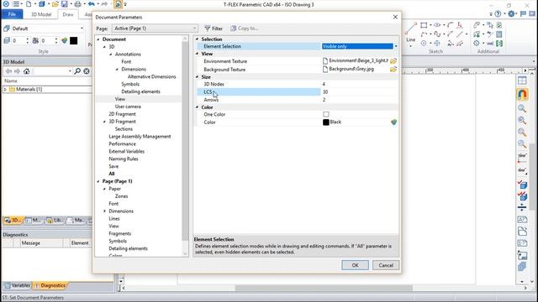Click the home icon in 3D Model panel
The height and width of the screenshot is (302, 538).
[26, 70]
